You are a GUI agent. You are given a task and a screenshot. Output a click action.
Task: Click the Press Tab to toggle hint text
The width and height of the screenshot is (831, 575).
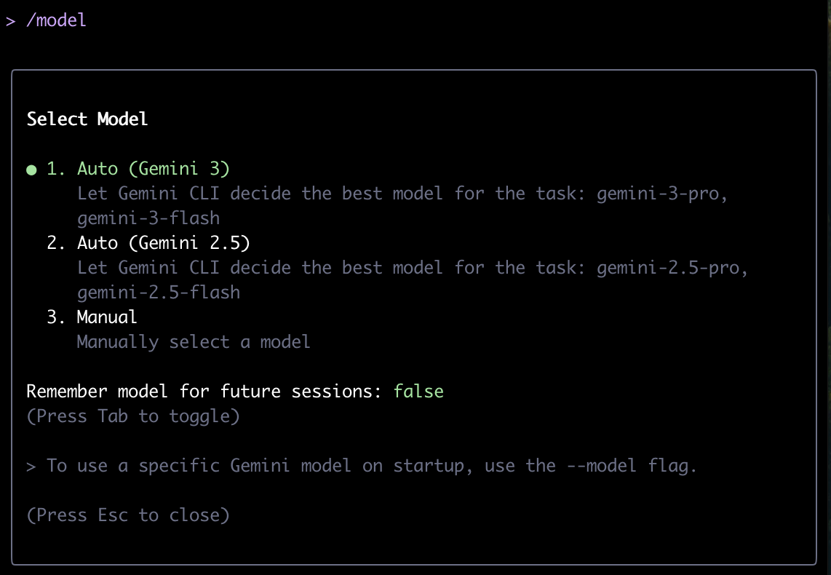point(133,416)
